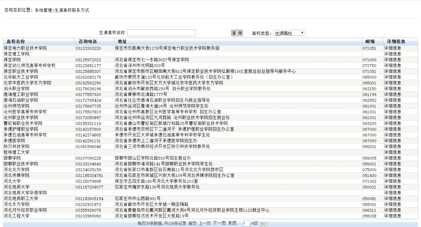This screenshot has height=227, width=421.
Task: Open 详细信息 for 承德医学院
Action: [x=393, y=141]
